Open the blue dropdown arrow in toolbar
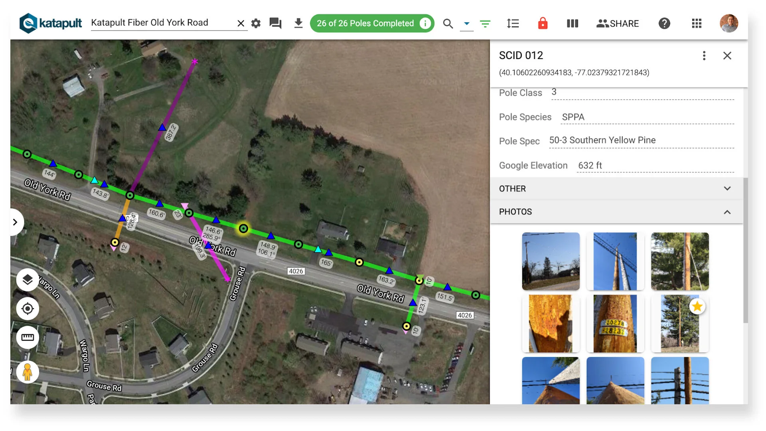 point(467,24)
